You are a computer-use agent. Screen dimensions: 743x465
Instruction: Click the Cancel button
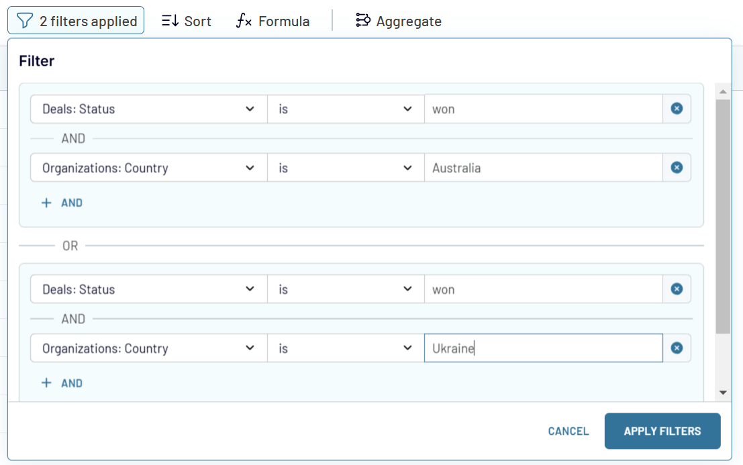(568, 431)
